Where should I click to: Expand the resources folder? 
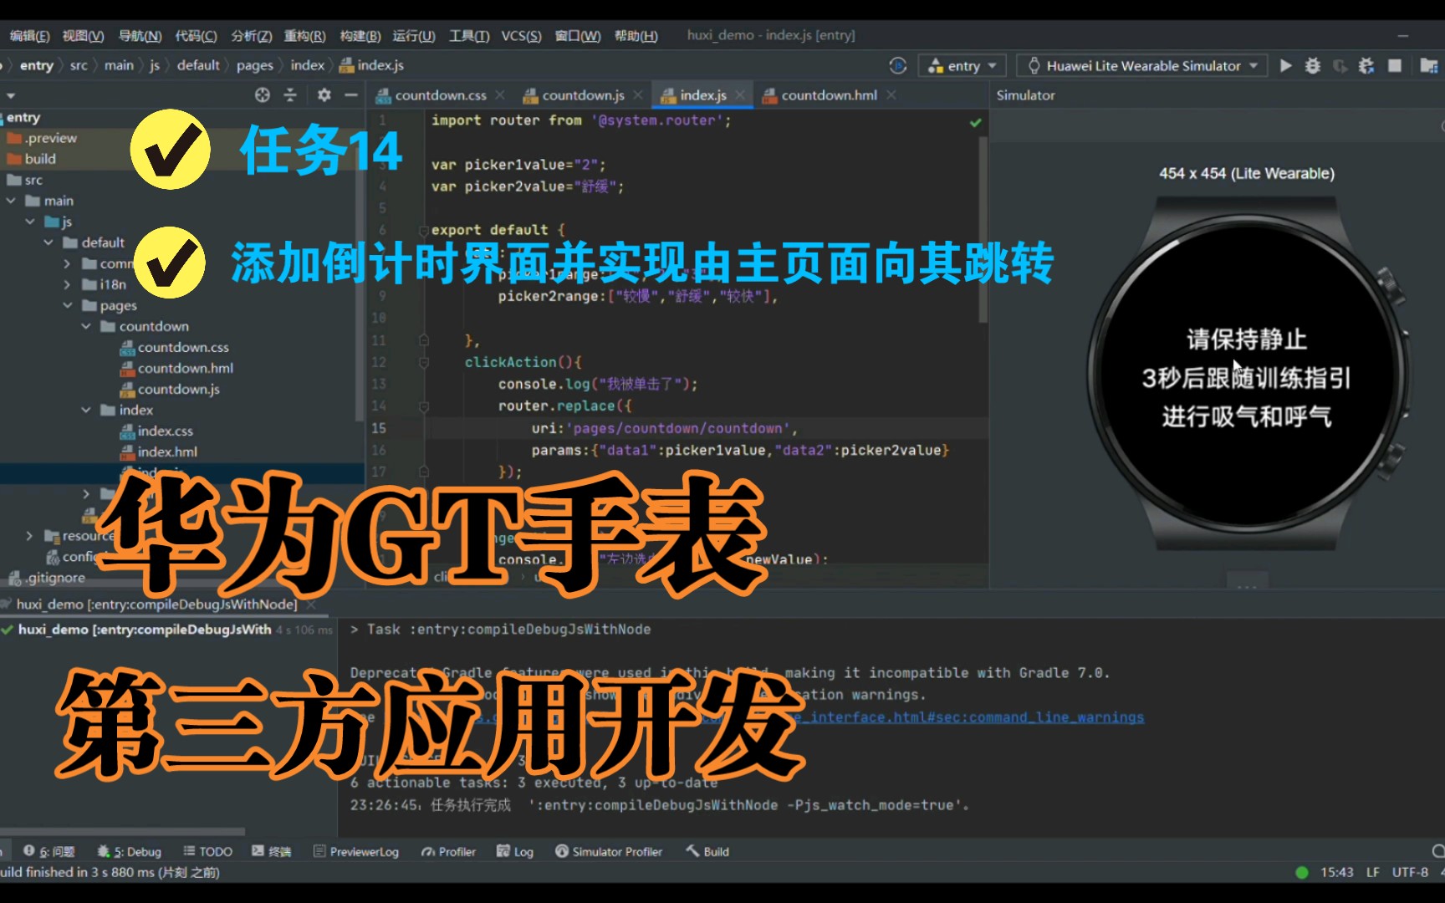click(x=30, y=535)
